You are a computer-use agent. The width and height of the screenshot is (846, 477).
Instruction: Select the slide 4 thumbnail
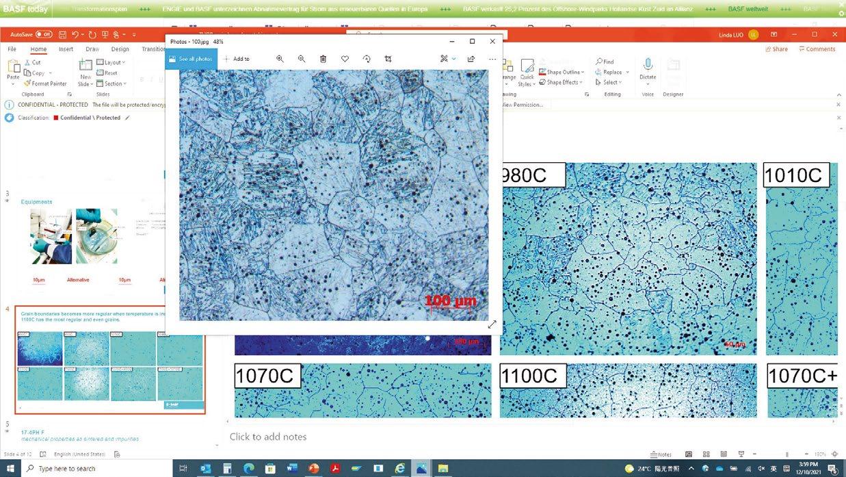coord(110,360)
